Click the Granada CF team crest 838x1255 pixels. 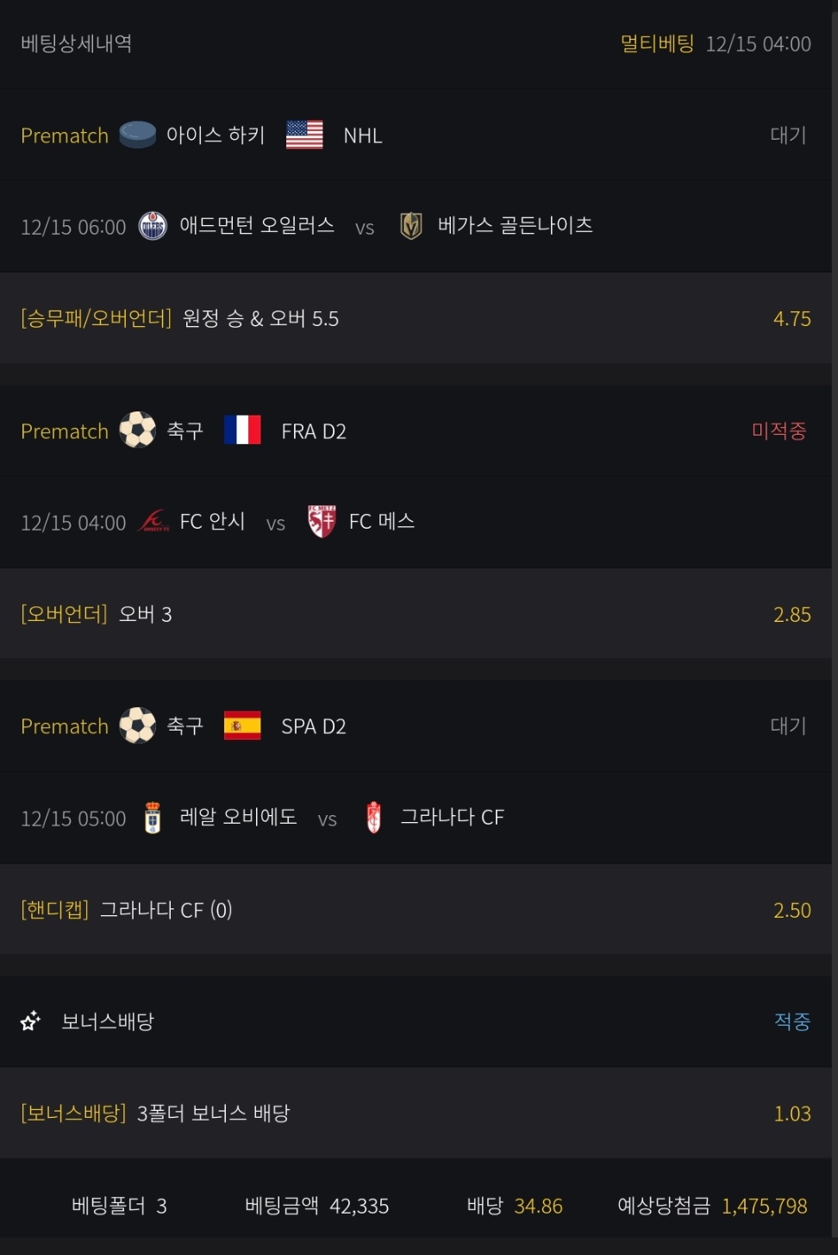(373, 817)
